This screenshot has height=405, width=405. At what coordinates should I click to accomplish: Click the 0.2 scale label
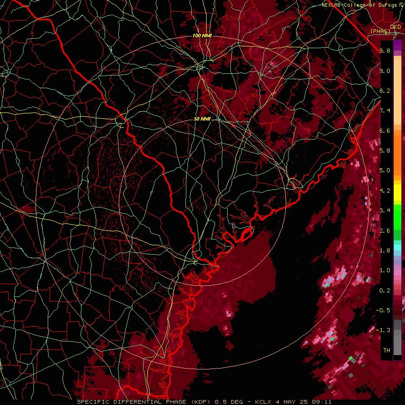[x=385, y=291]
